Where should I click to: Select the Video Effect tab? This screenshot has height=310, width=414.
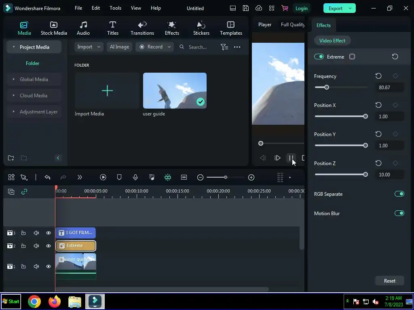[x=332, y=41]
